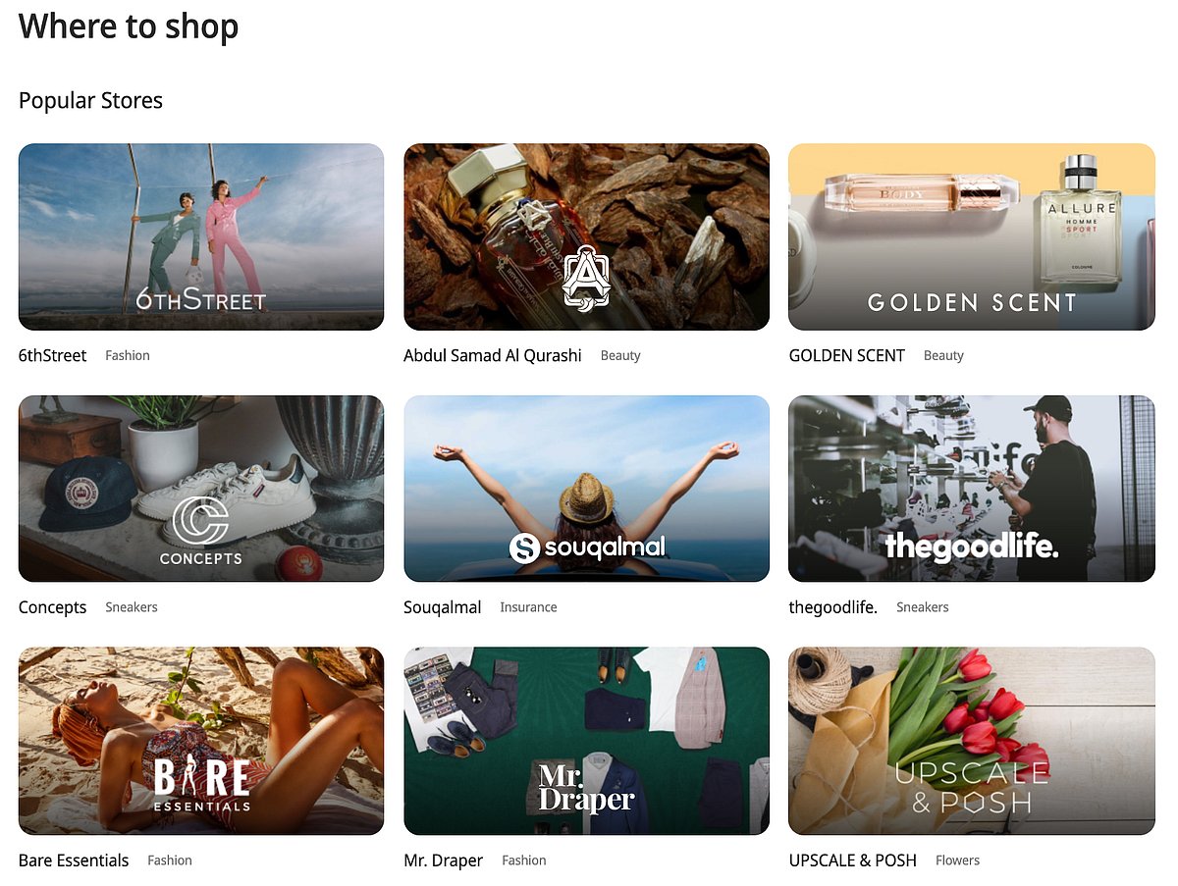
Task: Open thegoodlife. store image
Action: click(x=972, y=489)
